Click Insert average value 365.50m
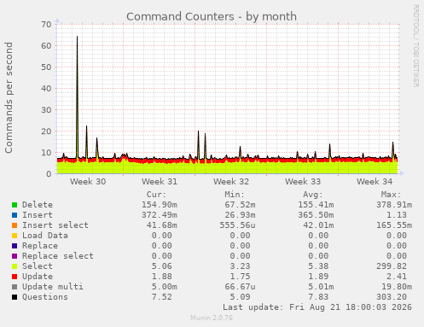The image size is (424, 327). coord(316,215)
